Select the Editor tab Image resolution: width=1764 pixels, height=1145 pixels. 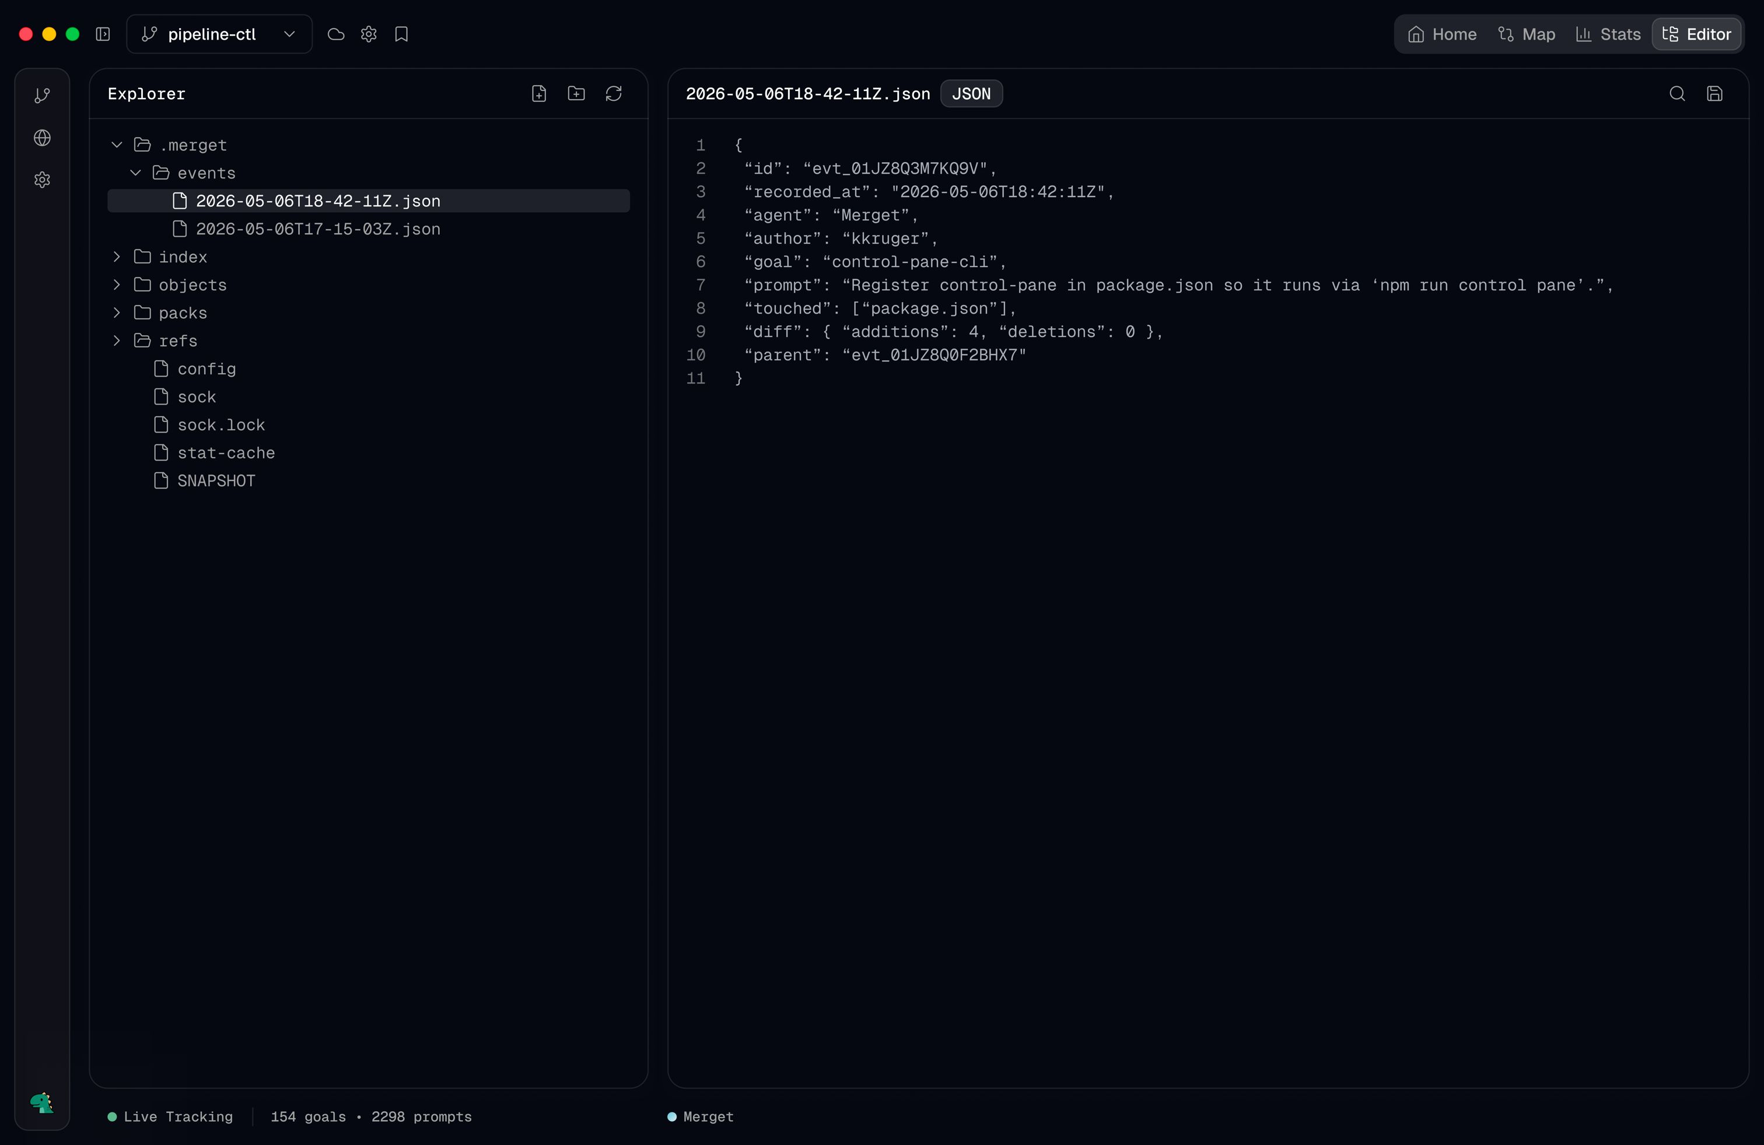click(1696, 34)
